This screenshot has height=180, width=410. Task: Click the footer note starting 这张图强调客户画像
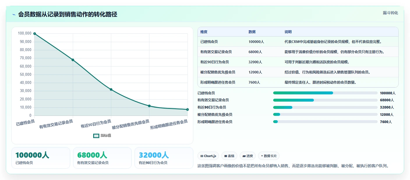(293, 166)
